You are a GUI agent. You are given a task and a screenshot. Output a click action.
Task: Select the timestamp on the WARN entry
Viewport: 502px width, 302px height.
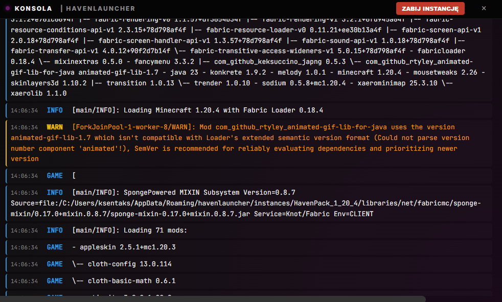(x=27, y=127)
